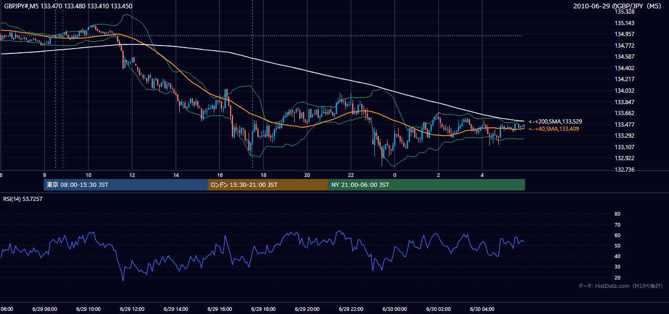Screen dimensions: 669x314
Task: Click price axis label 134.402
Action: pyautogui.click(x=625, y=68)
